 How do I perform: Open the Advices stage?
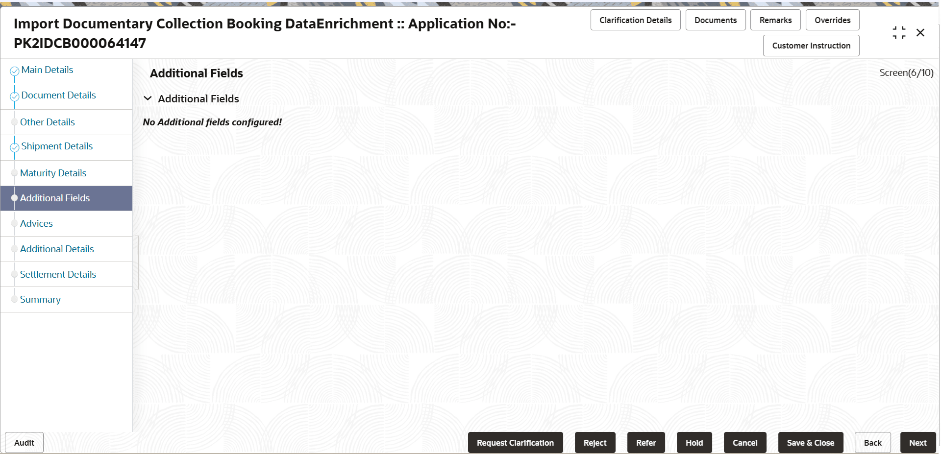point(36,223)
